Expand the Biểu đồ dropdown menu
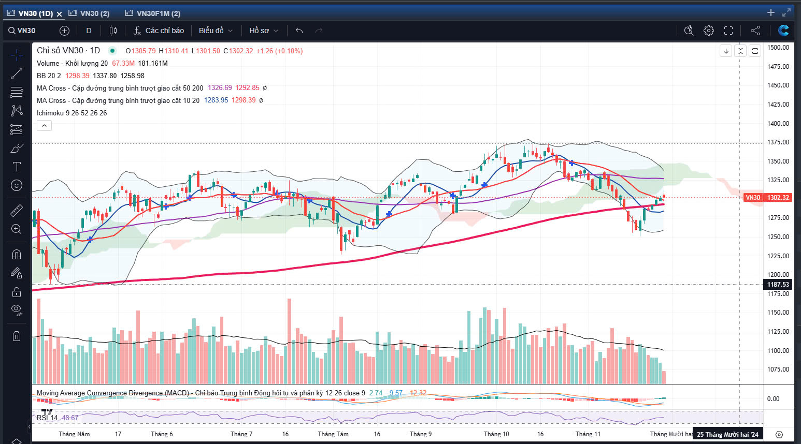Screen dimensions: 801x444 point(216,31)
